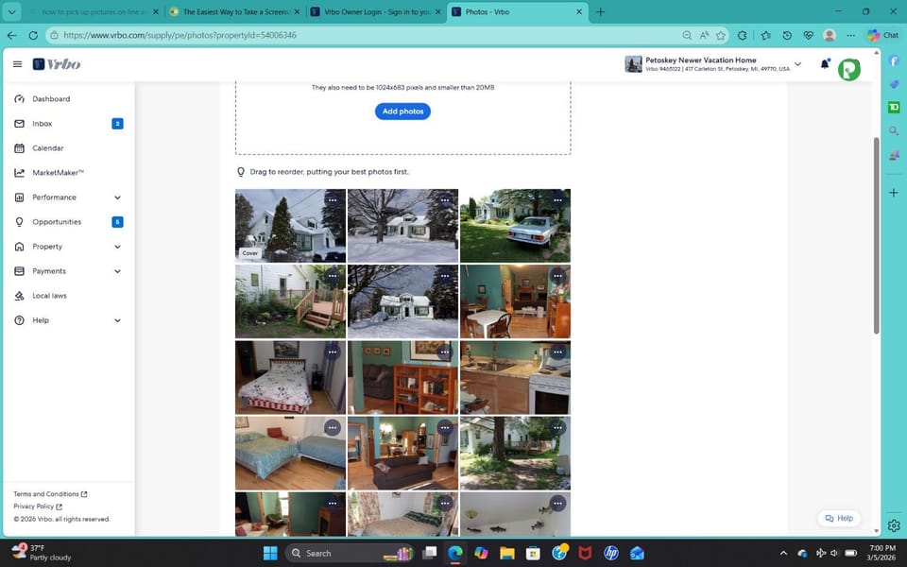Expand the Payments section
Viewport: 907px width, 567px height.
pyautogui.click(x=117, y=271)
